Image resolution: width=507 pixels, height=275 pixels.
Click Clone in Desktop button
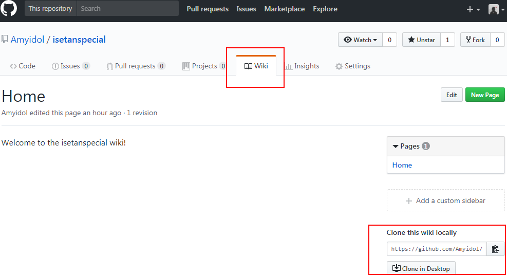coord(421,268)
